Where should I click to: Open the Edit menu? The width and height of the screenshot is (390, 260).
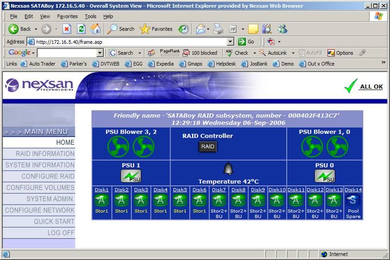coord(28,17)
